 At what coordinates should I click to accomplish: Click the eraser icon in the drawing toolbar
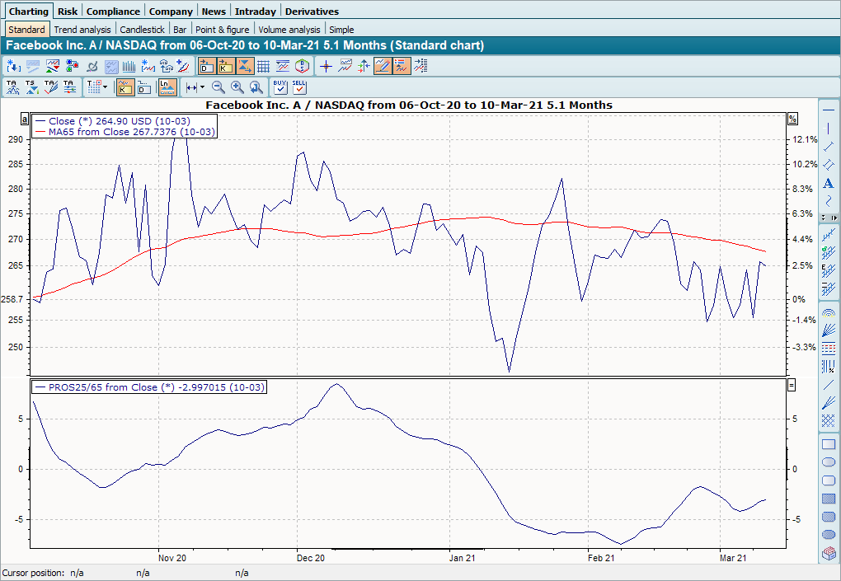pyautogui.click(x=829, y=553)
